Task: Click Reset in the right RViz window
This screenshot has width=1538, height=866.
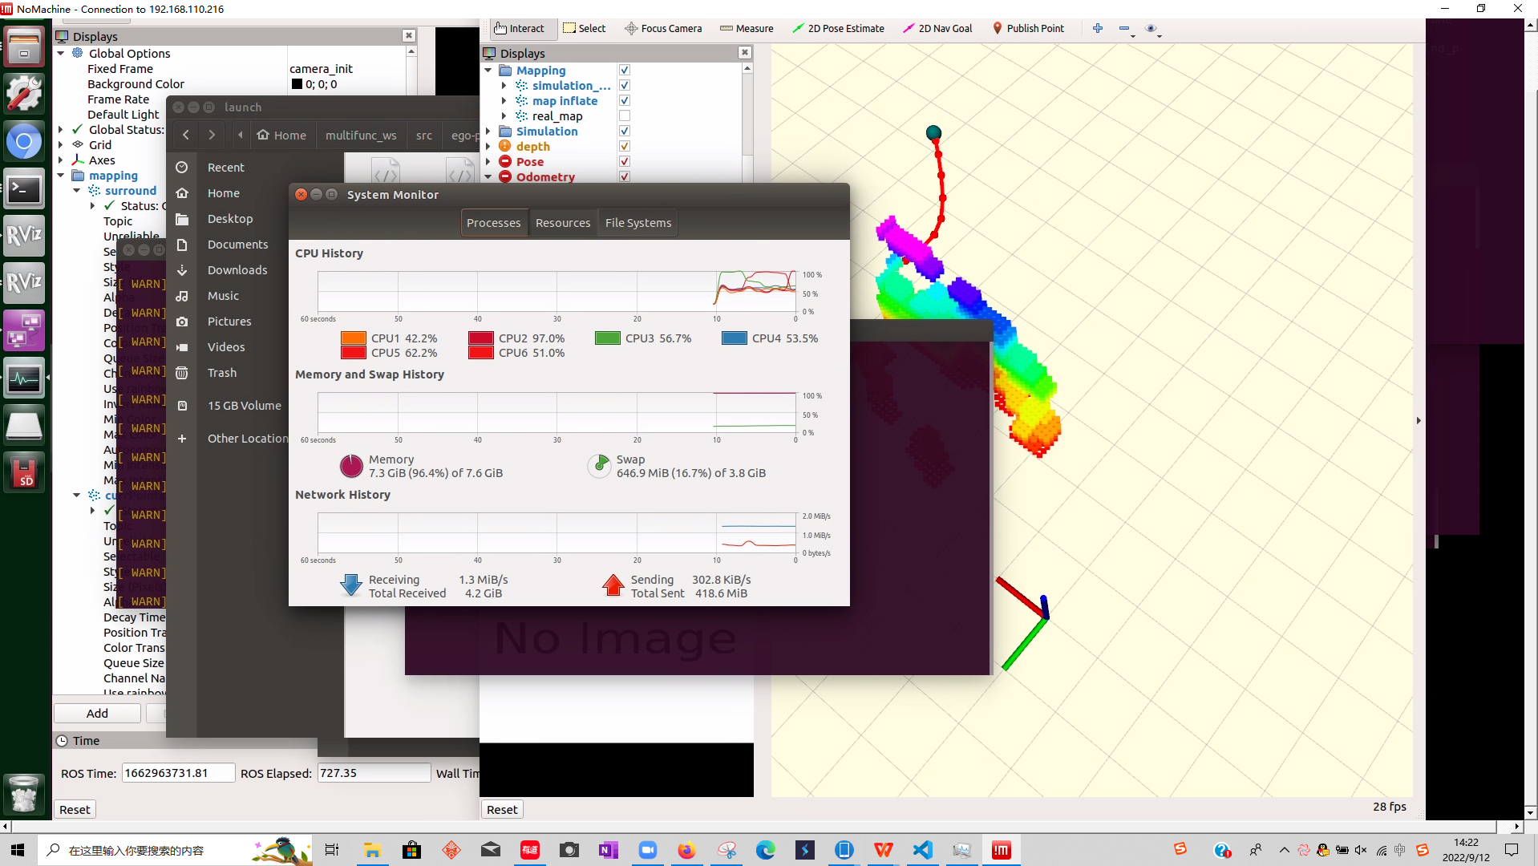Action: tap(502, 809)
